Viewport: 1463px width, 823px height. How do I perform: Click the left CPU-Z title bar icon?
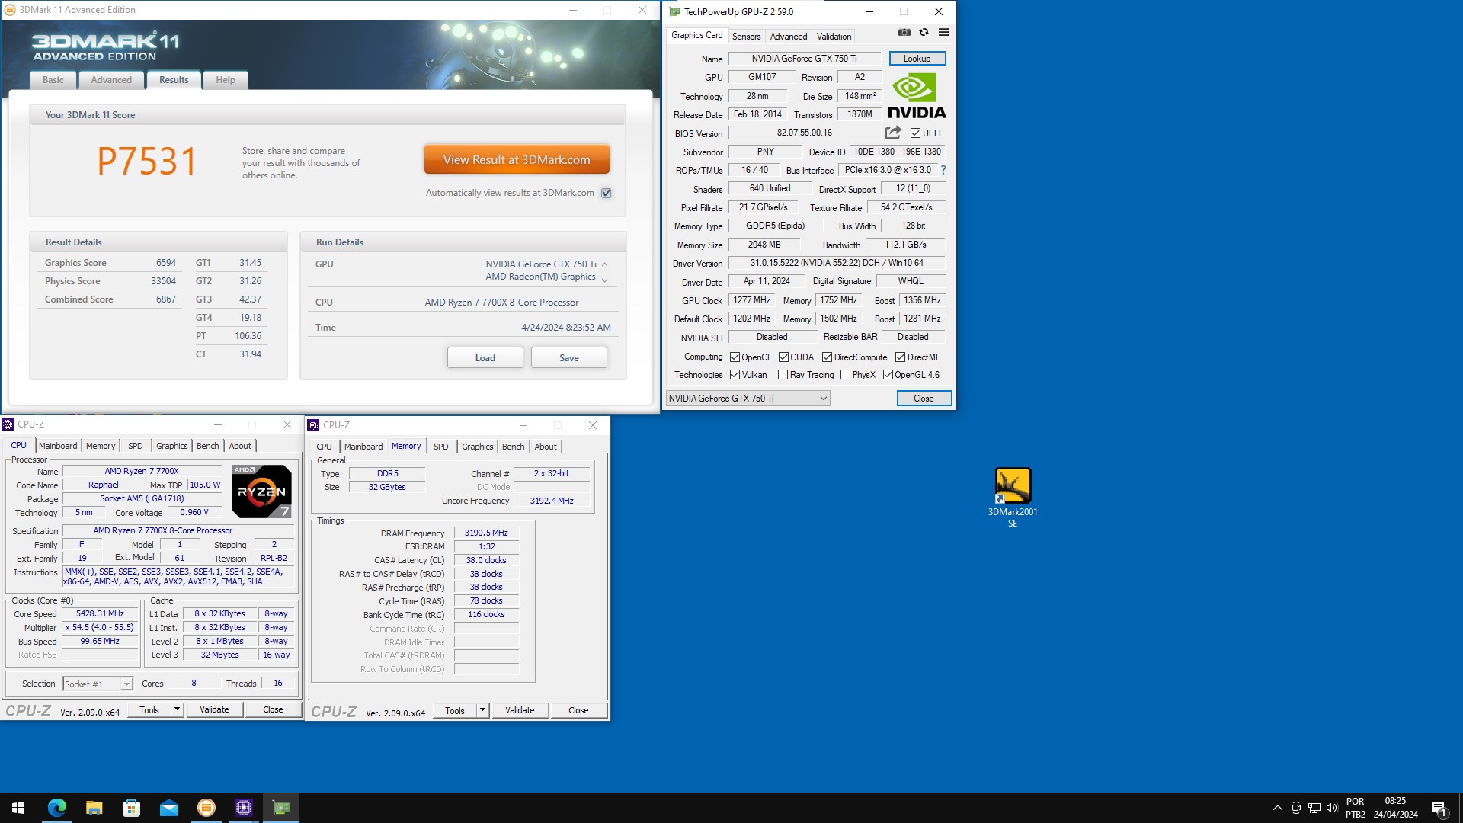click(x=8, y=424)
